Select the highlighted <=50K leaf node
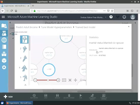The image size is (140, 105). pos(49,70)
